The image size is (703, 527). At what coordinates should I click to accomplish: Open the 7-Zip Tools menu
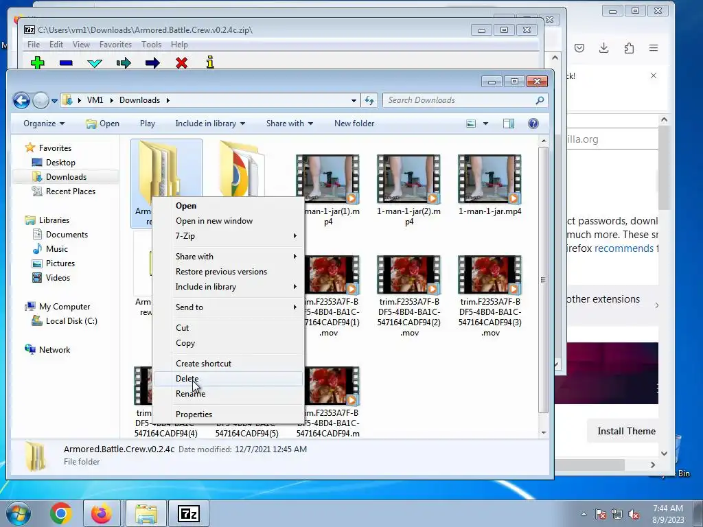[x=151, y=45]
